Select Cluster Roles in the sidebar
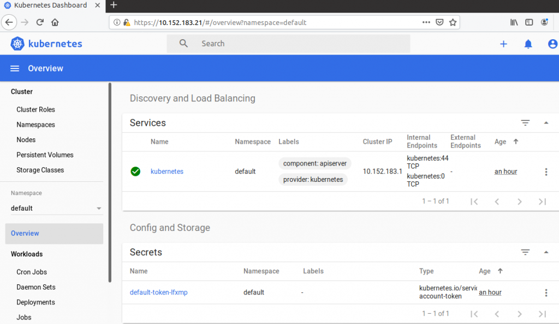Image resolution: width=559 pixels, height=324 pixels. tap(35, 109)
